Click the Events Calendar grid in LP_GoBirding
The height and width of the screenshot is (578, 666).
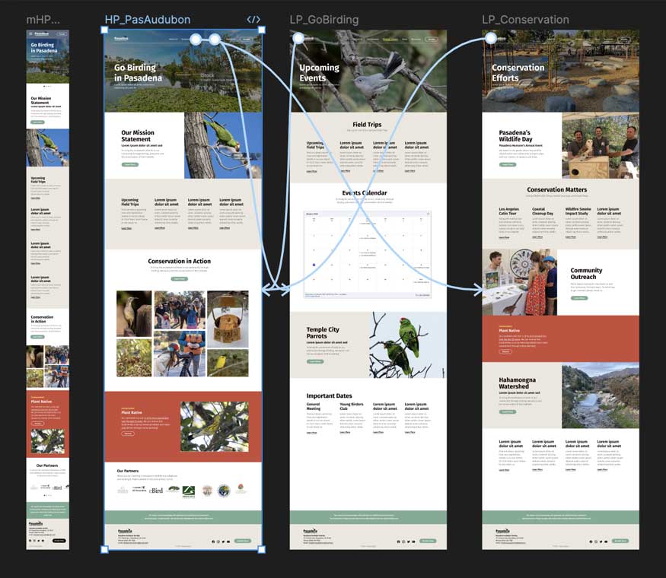pyautogui.click(x=367, y=253)
